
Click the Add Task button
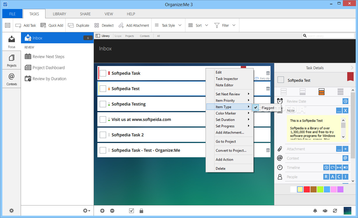tap(26, 25)
